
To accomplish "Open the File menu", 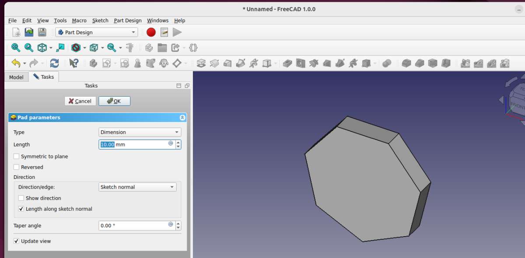I will (x=12, y=21).
